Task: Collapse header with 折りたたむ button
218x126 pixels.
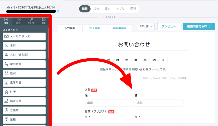Action: tap(109, 17)
